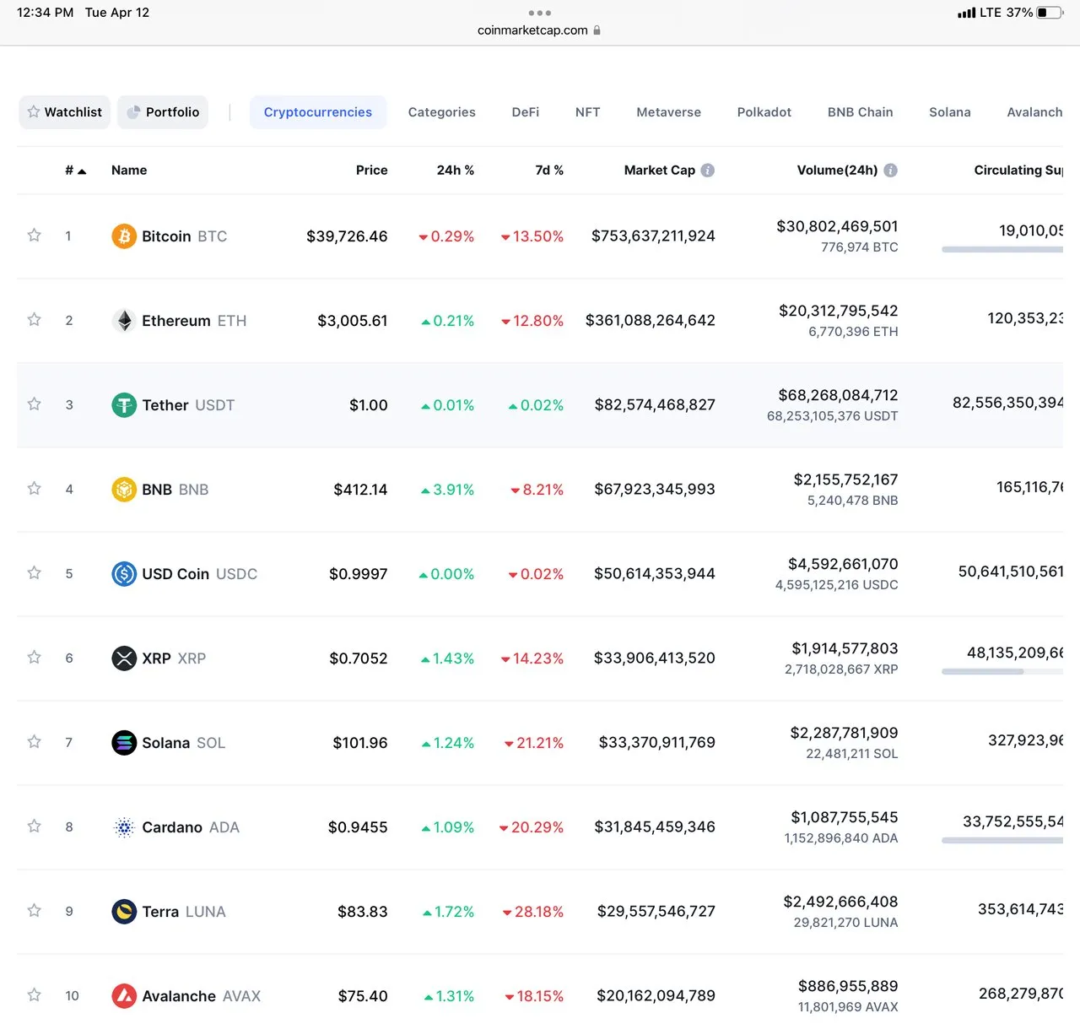Click XRP circulating supply progress bar
Image resolution: width=1080 pixels, height=1035 pixels.
1002,672
